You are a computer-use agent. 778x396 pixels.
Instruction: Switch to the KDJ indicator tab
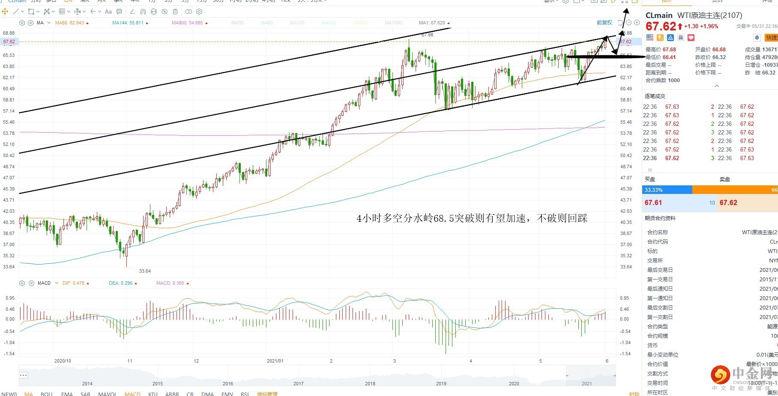[153, 394]
